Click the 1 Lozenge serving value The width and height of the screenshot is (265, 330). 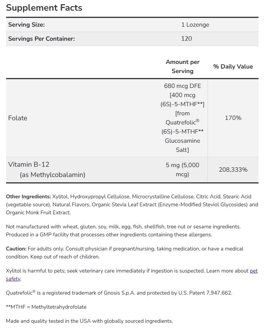tap(195, 25)
